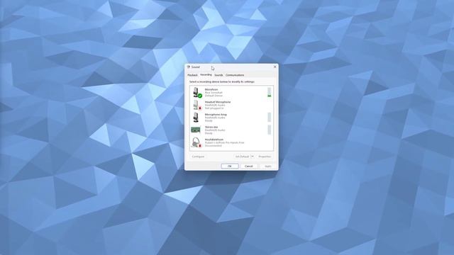Click the Cancel button
454x255 pixels.
point(249,166)
